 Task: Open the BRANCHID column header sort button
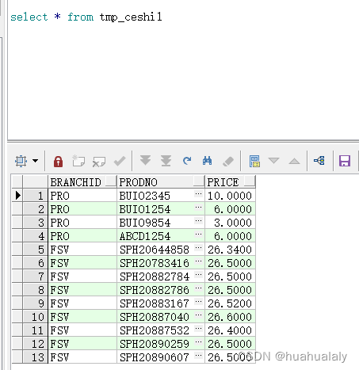click(x=111, y=181)
